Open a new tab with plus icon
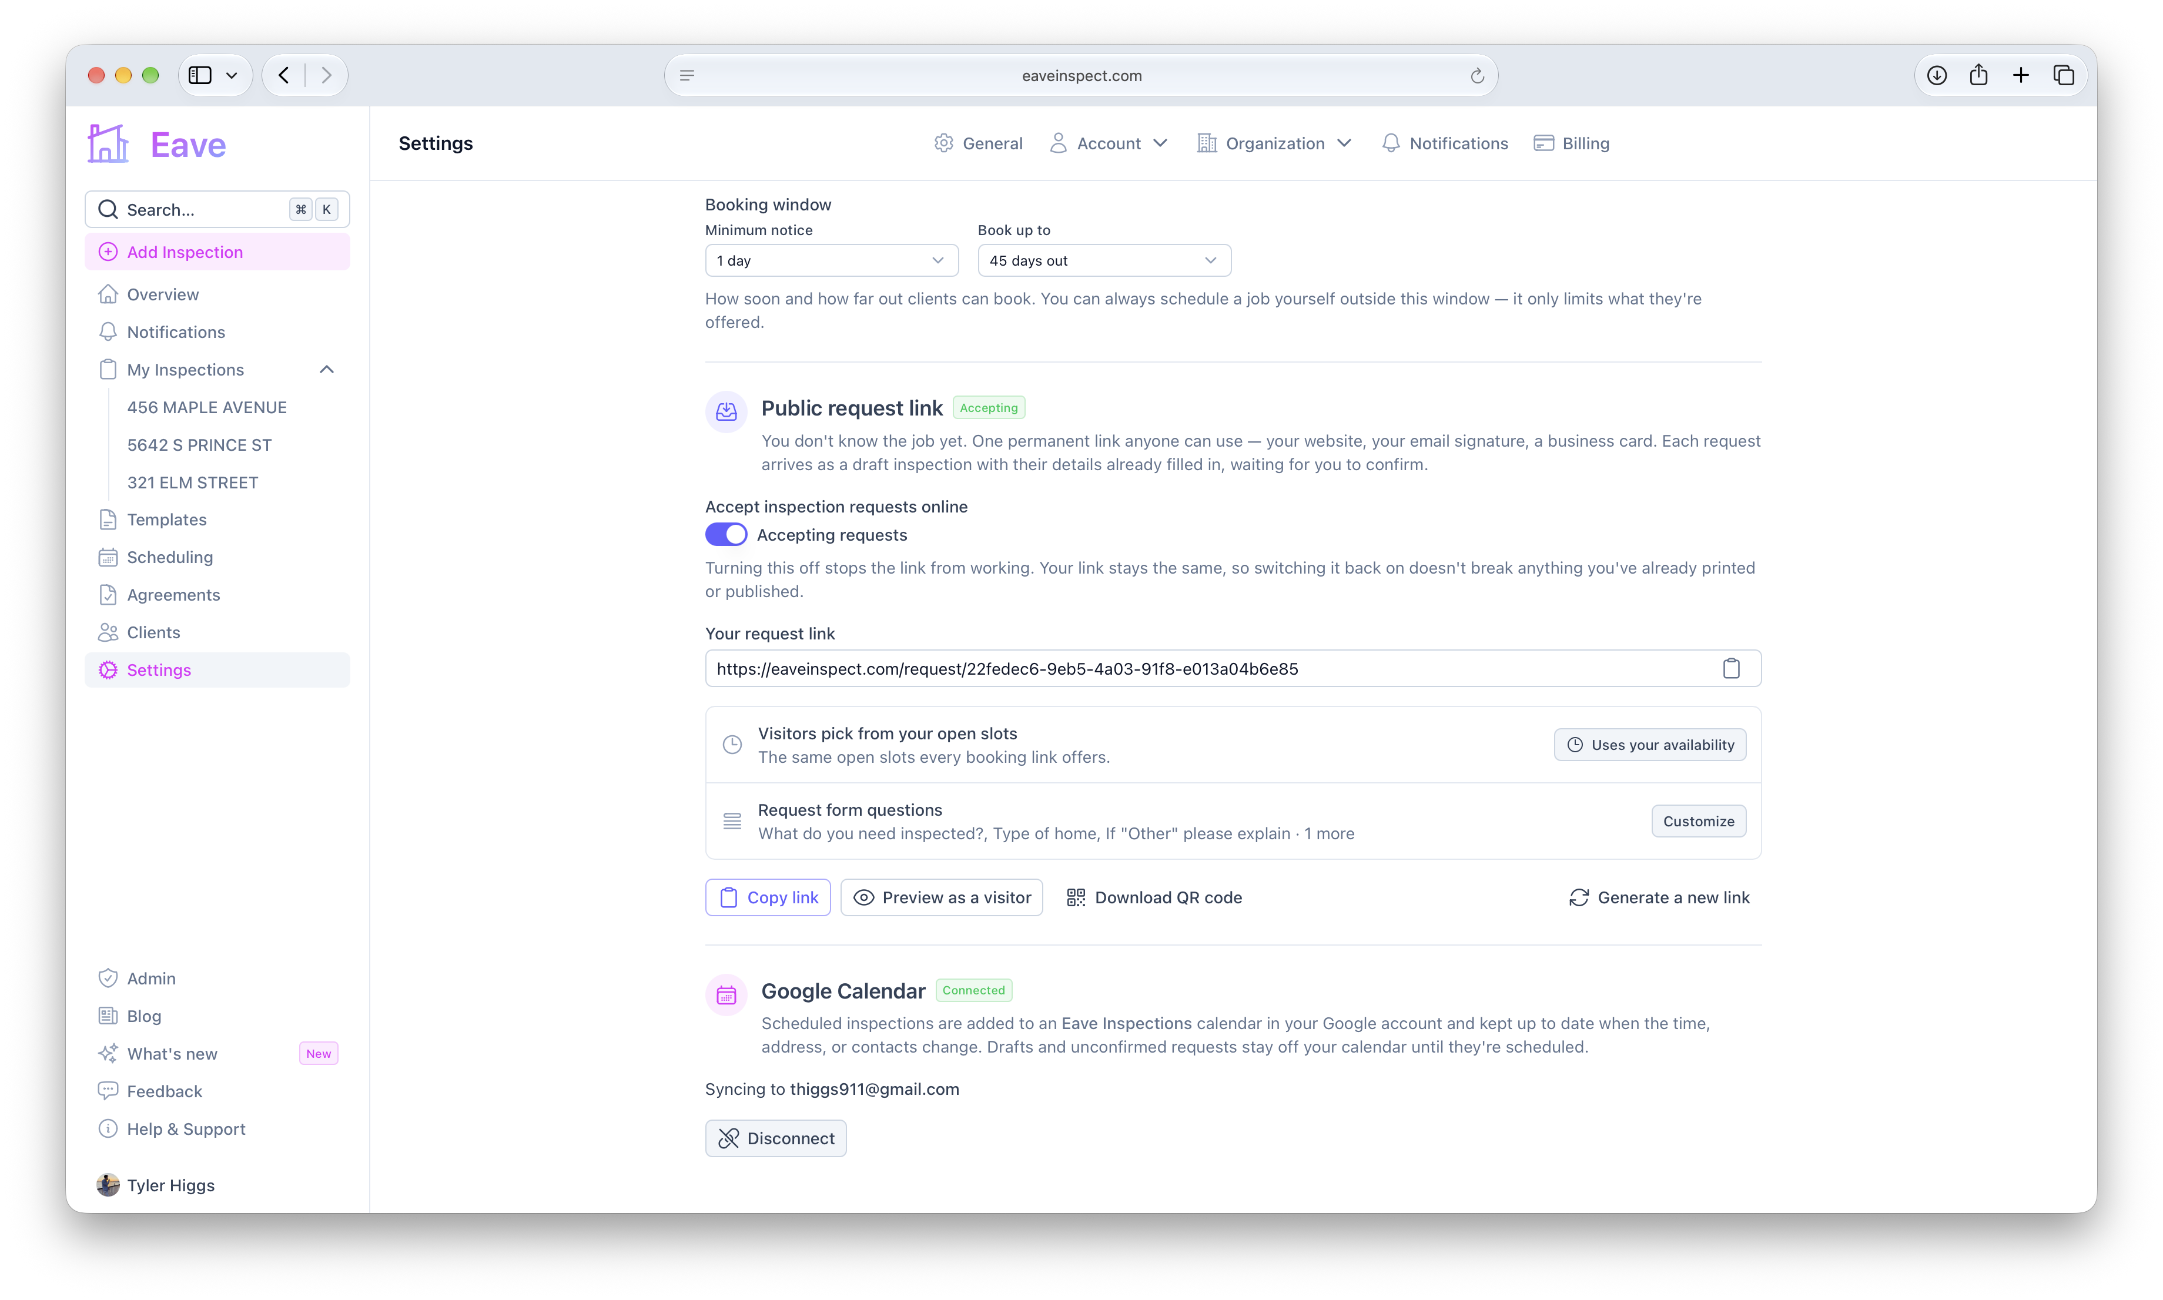This screenshot has height=1300, width=2163. 2020,75
